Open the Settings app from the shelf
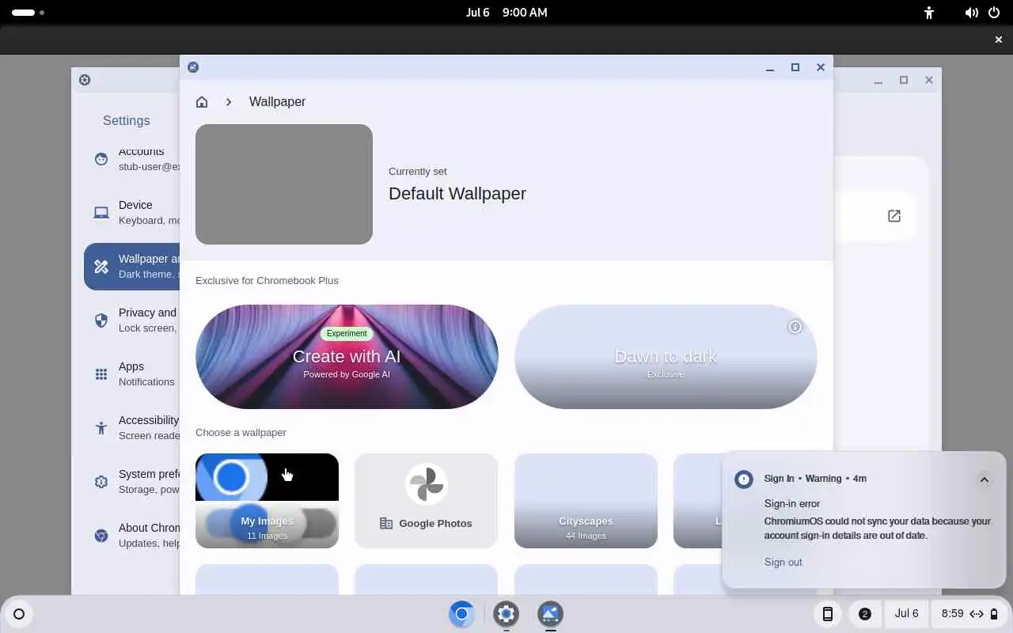Screen dimensions: 1013x633 point(506,614)
